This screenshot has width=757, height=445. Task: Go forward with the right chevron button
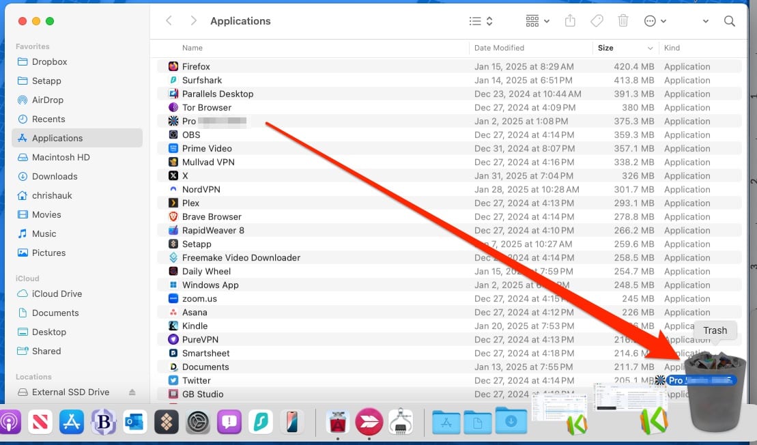pyautogui.click(x=193, y=20)
